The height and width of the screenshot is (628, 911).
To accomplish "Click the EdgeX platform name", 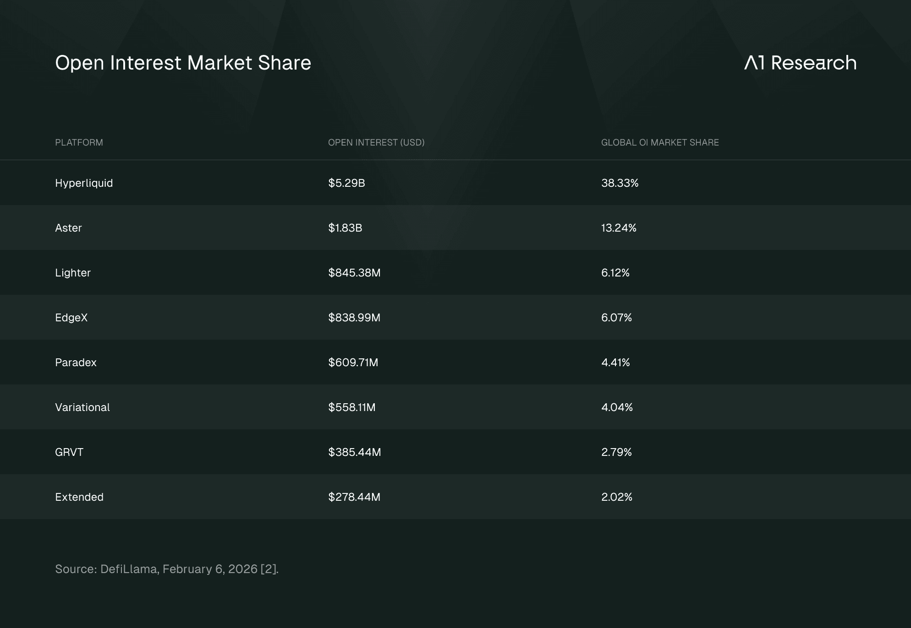I will 71,318.
